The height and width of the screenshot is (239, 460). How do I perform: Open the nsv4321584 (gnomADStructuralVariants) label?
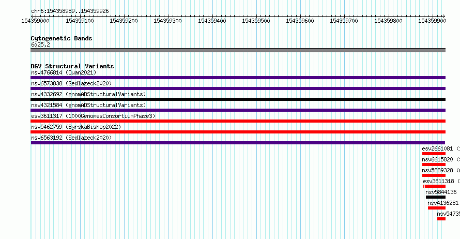[x=88, y=105]
